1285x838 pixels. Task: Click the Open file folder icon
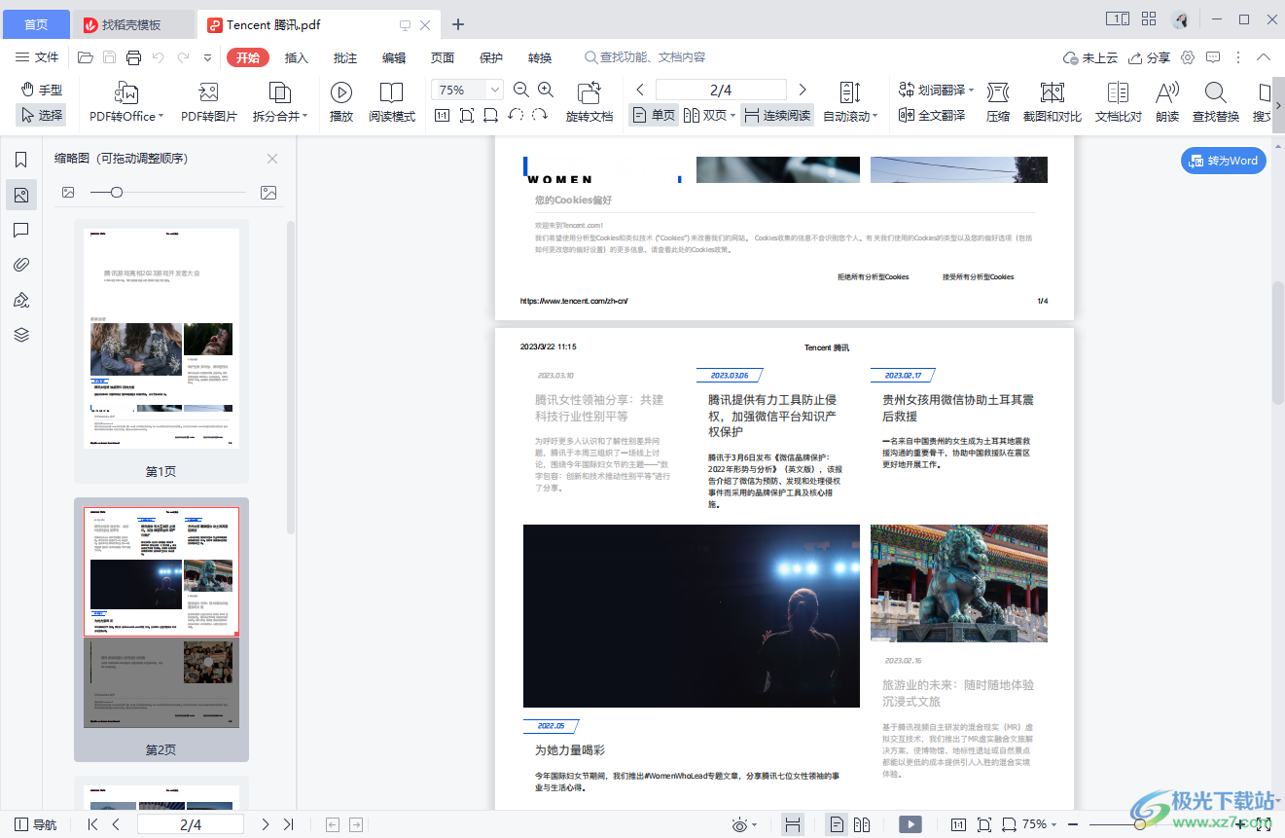(x=86, y=57)
